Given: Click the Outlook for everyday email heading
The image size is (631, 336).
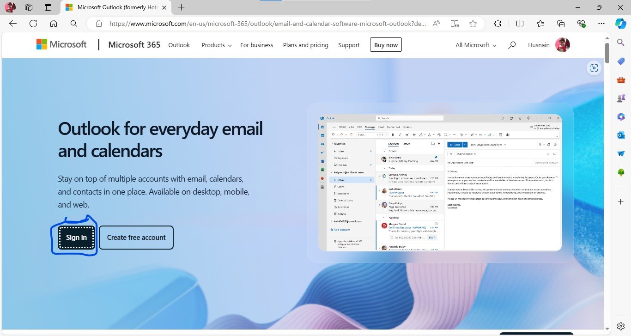Looking at the screenshot, I should 160,140.
